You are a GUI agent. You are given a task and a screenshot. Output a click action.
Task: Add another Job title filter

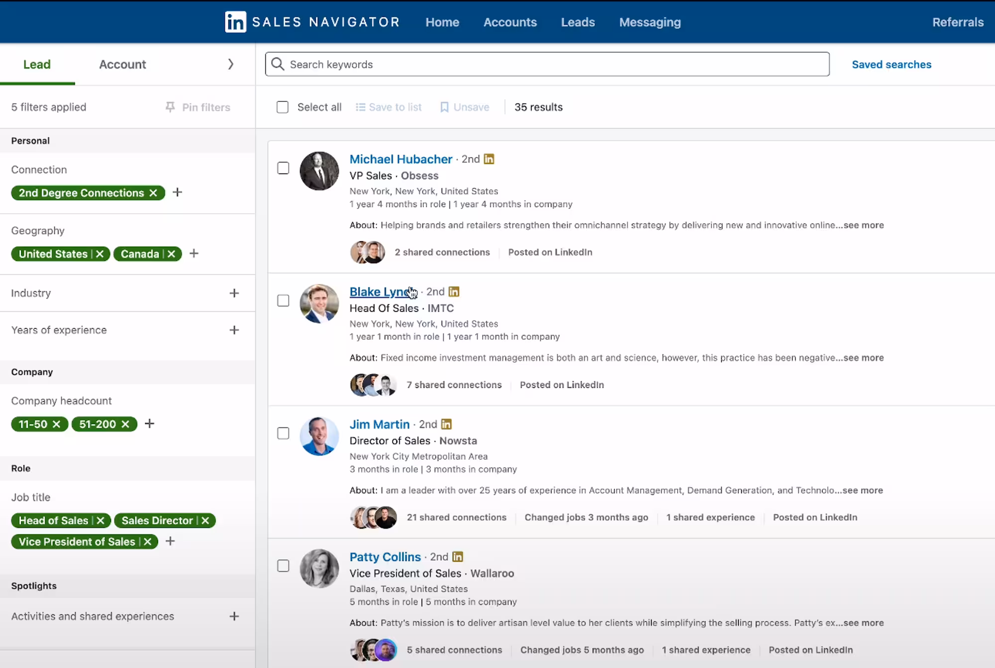pos(170,541)
